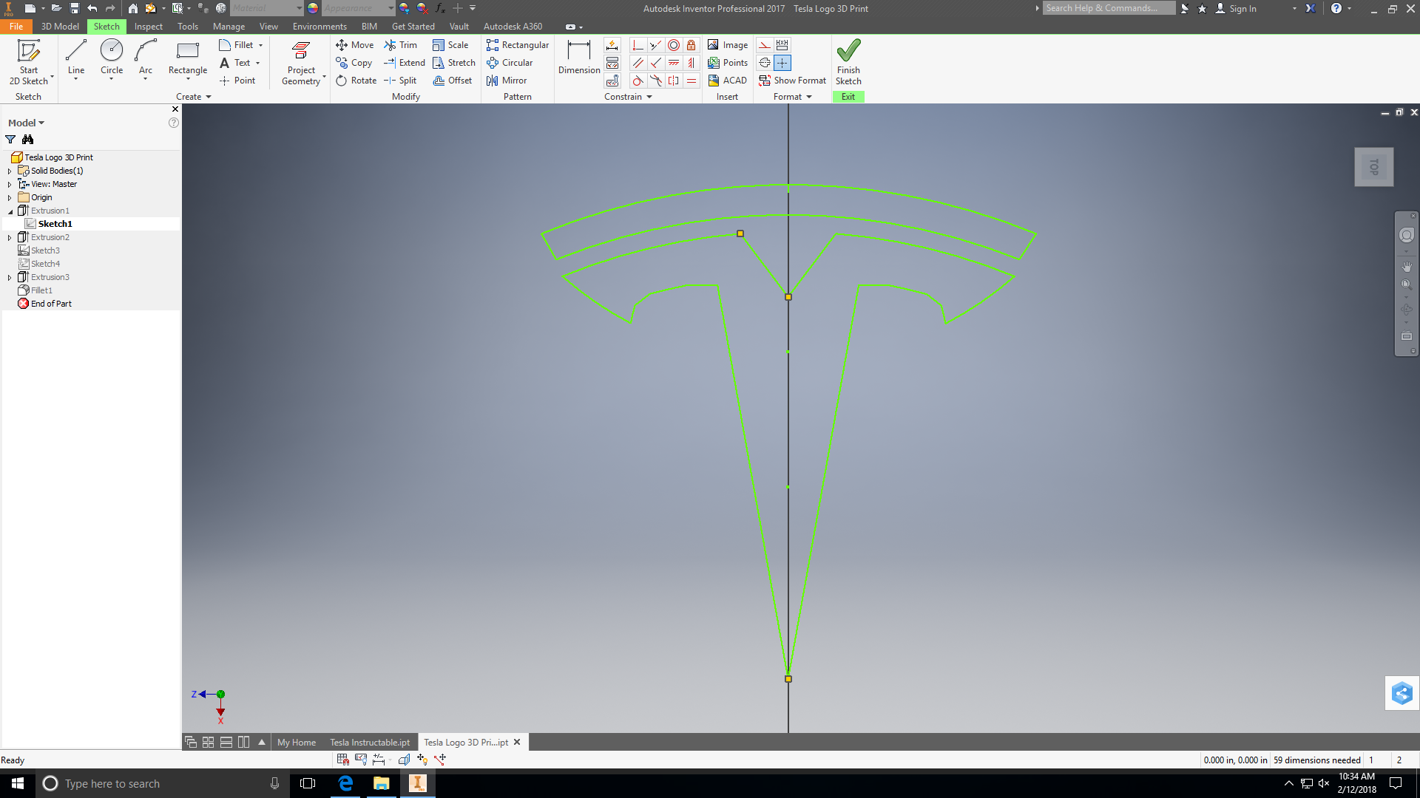
Task: Open the Environments ribbon tab
Action: pos(319,27)
